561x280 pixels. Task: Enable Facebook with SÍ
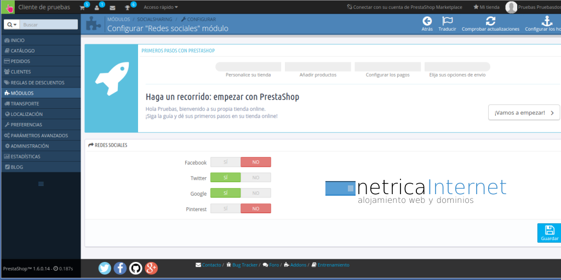pos(225,162)
